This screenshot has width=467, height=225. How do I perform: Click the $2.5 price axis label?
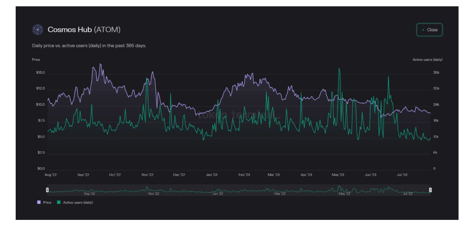click(41, 153)
